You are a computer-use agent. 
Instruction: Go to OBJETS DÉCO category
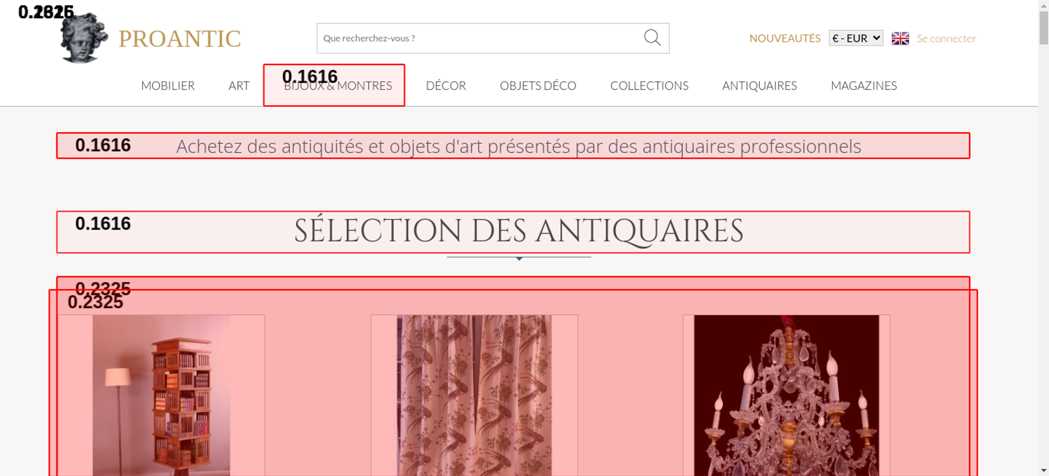[x=538, y=85]
